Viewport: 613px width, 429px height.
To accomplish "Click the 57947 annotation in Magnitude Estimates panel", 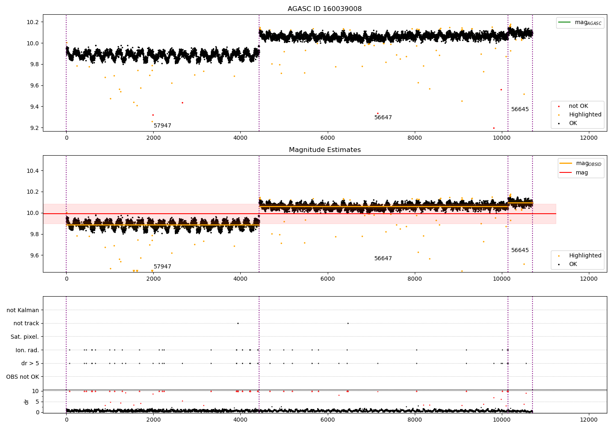I will [x=162, y=267].
